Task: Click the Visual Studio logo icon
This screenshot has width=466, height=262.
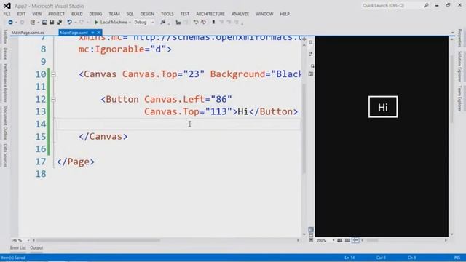Action: pyautogui.click(x=7, y=6)
